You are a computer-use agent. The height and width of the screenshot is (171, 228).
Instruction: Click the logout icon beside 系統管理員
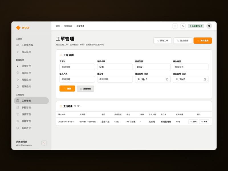(x=44, y=143)
